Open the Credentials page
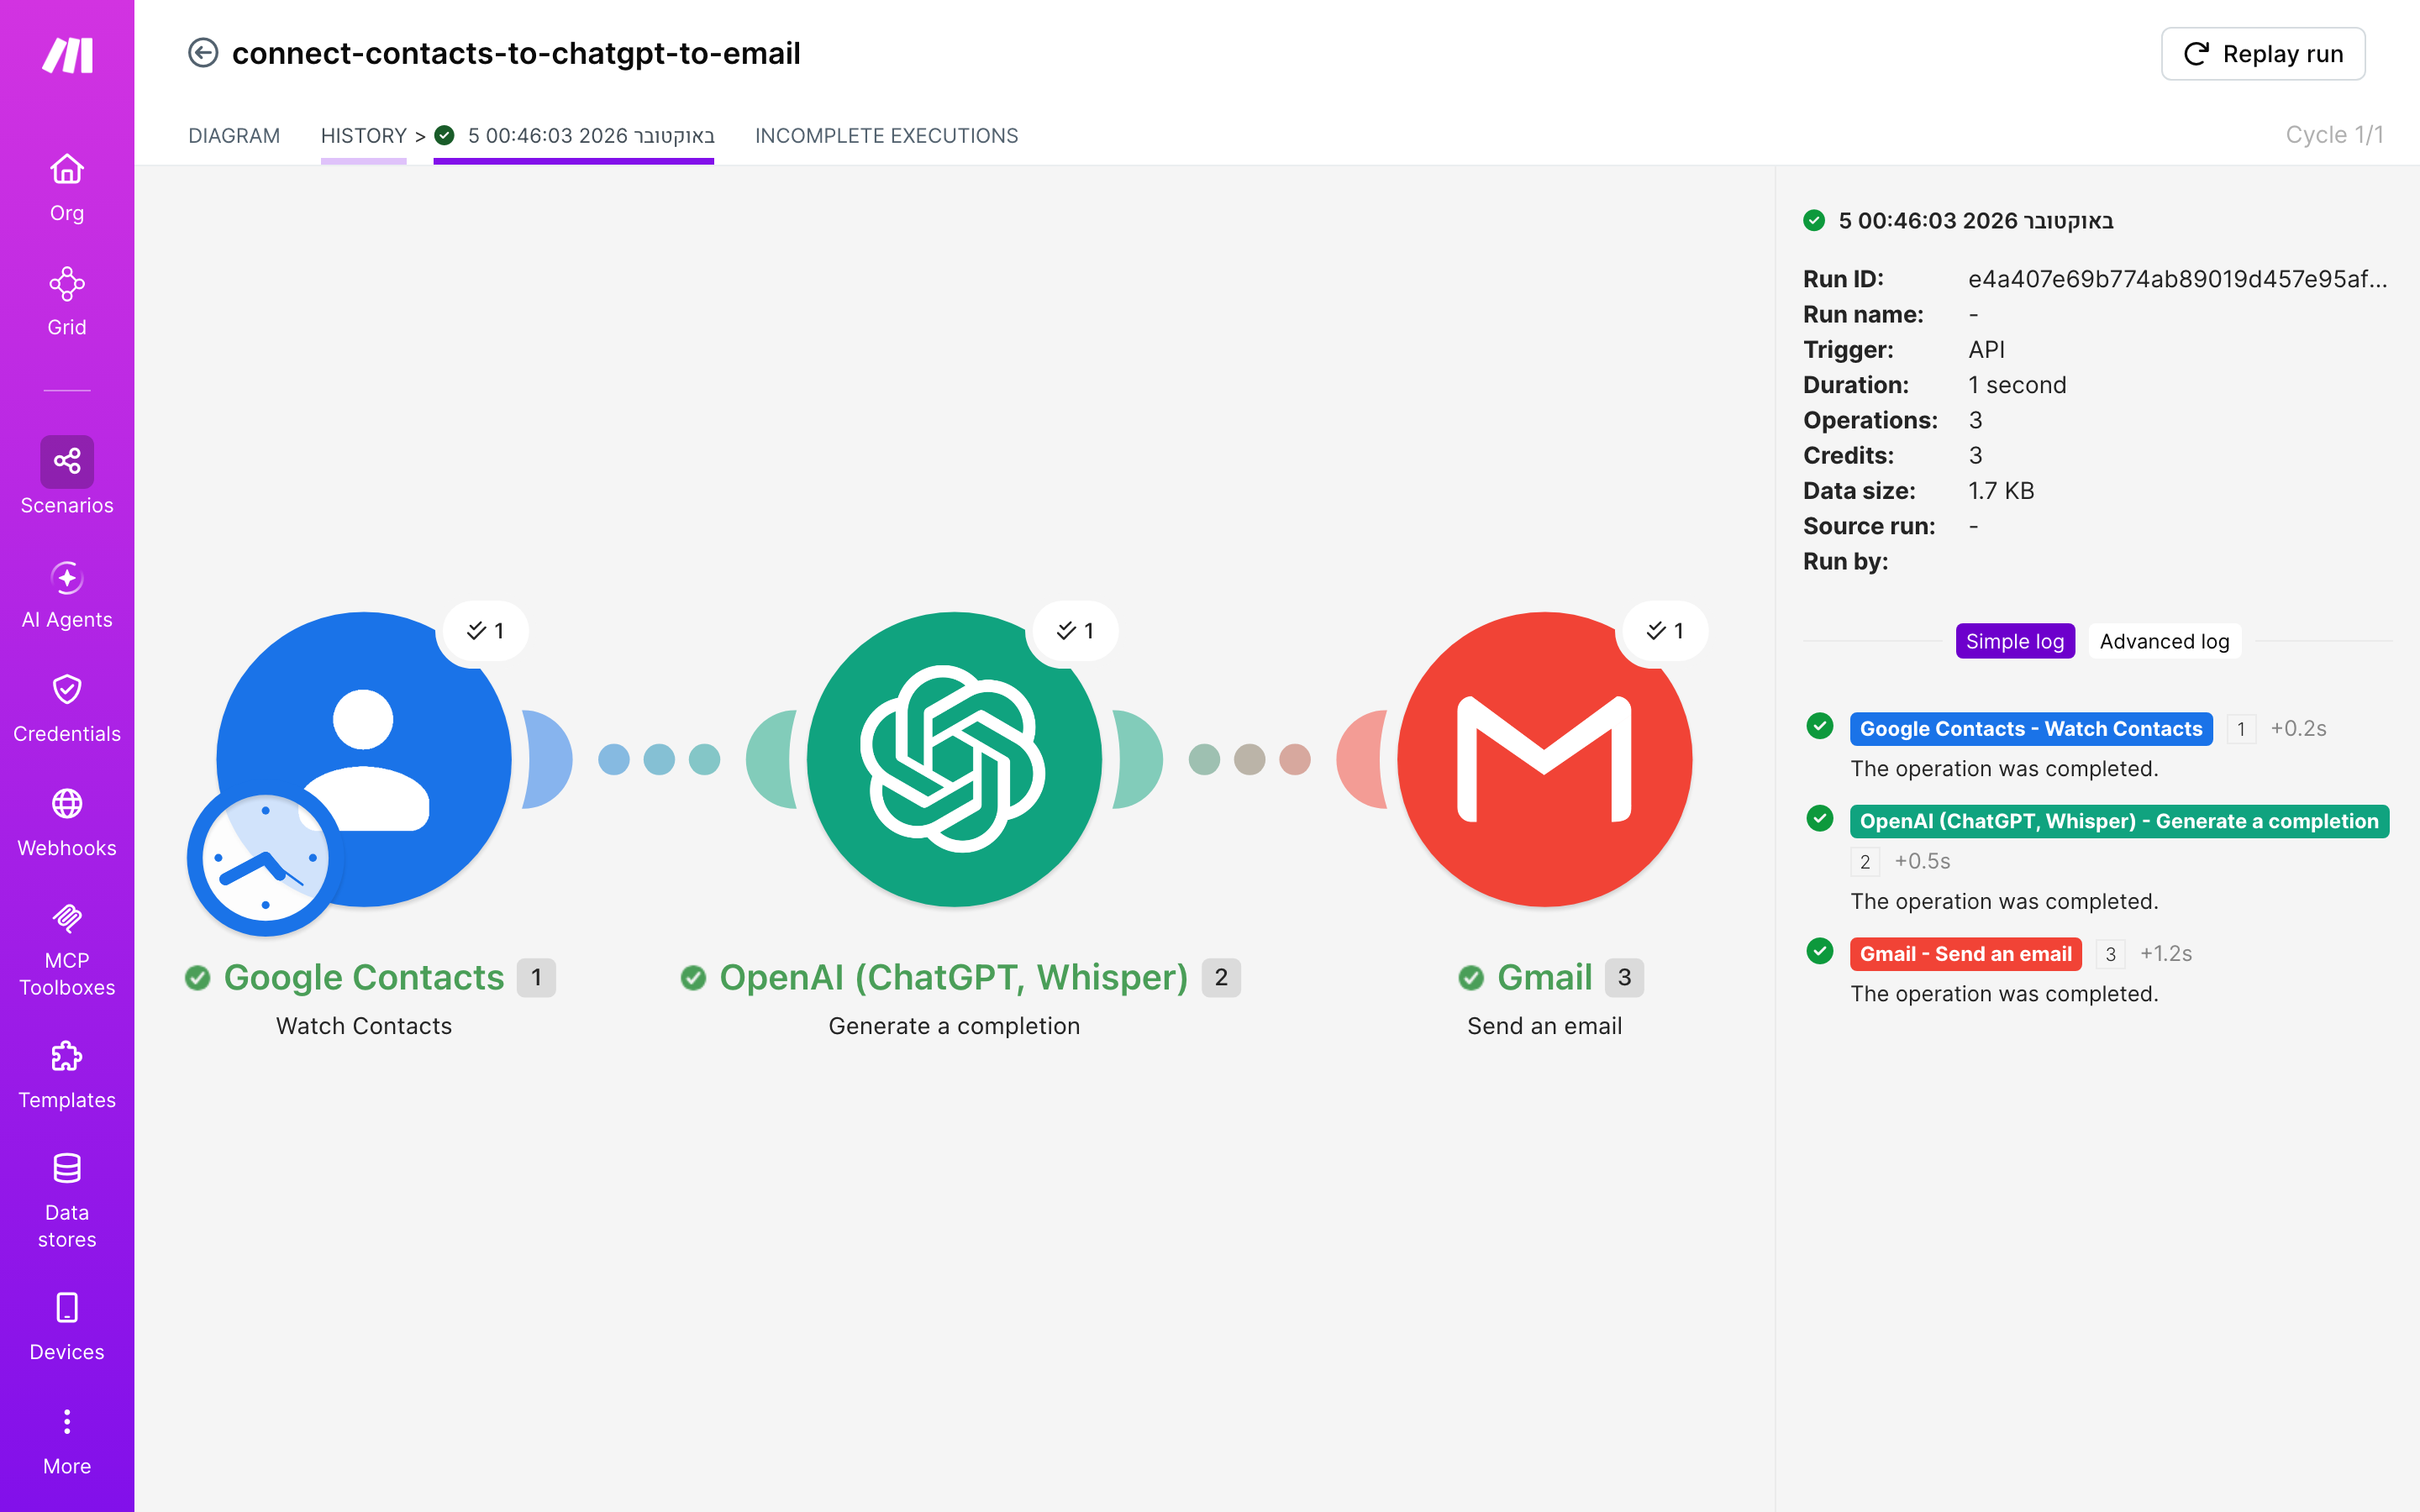 click(67, 709)
